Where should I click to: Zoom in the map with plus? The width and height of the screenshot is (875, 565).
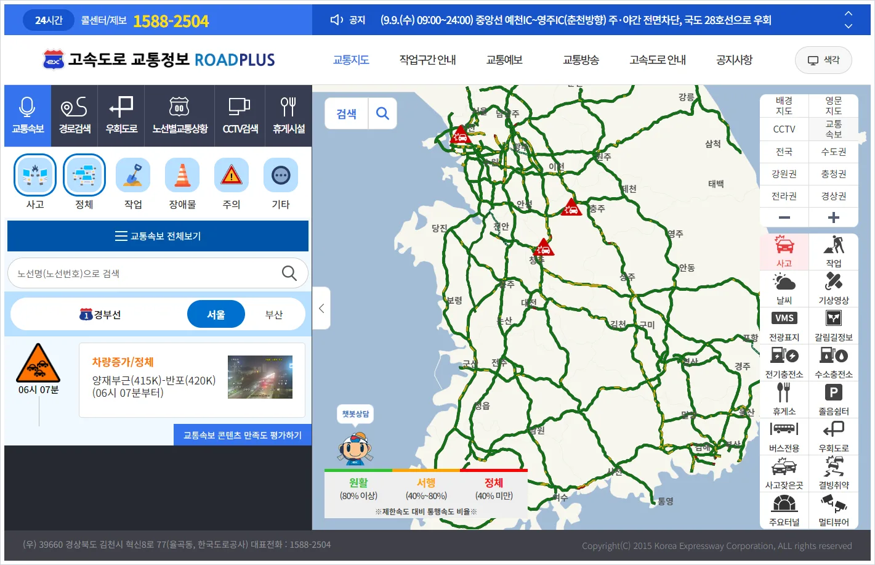[834, 217]
